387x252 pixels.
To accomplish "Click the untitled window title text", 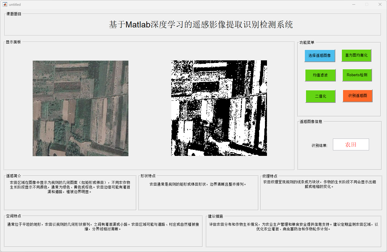I will [x=15, y=5].
